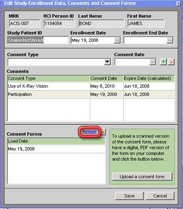This screenshot has width=183, height=209.
Task: Select the Use of X-Ray Vision row
Action: point(91,86)
